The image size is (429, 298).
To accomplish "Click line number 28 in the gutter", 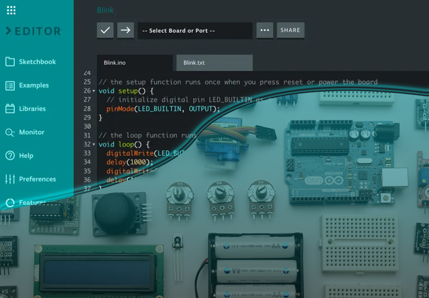I will pyautogui.click(x=87, y=109).
